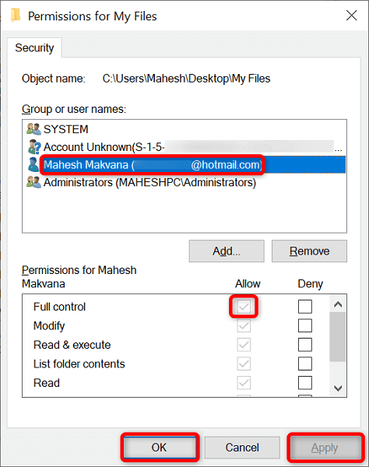Check Deny box for Modify permission
369x467 pixels.
pyautogui.click(x=305, y=325)
